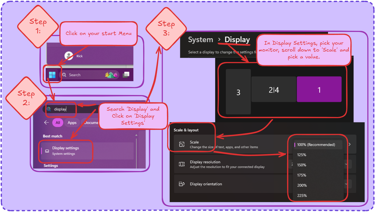The image size is (375, 212).
Task: Click the search field containing 'display'
Action: [60, 109]
